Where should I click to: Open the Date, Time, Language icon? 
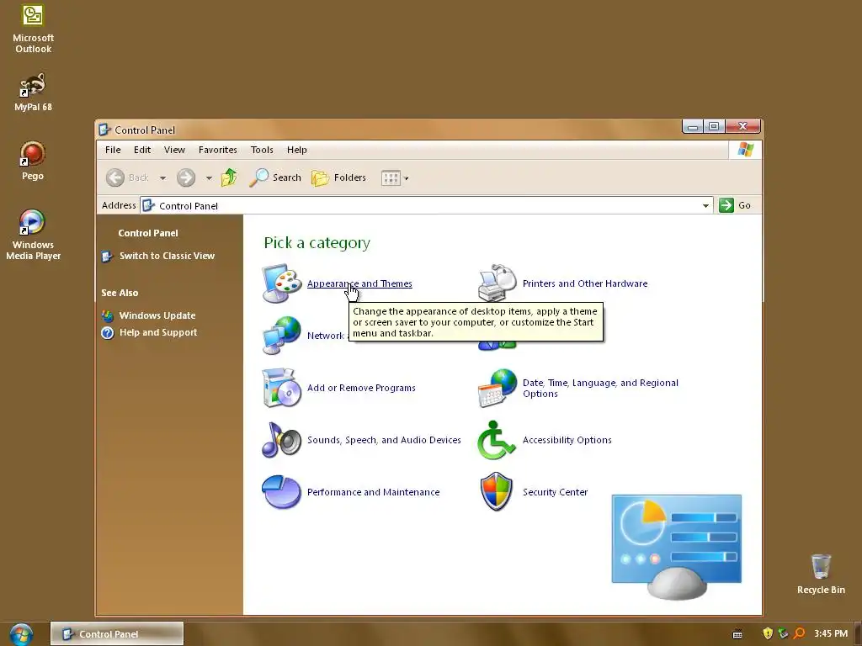[497, 388]
